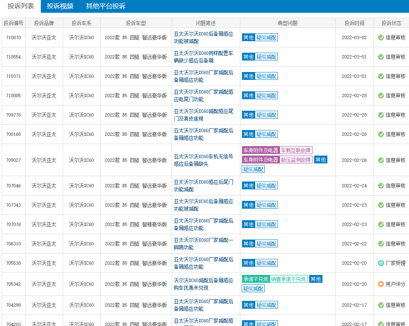
Task: Click the 车载互联故障 tag in row 709027
Action: click(296, 150)
